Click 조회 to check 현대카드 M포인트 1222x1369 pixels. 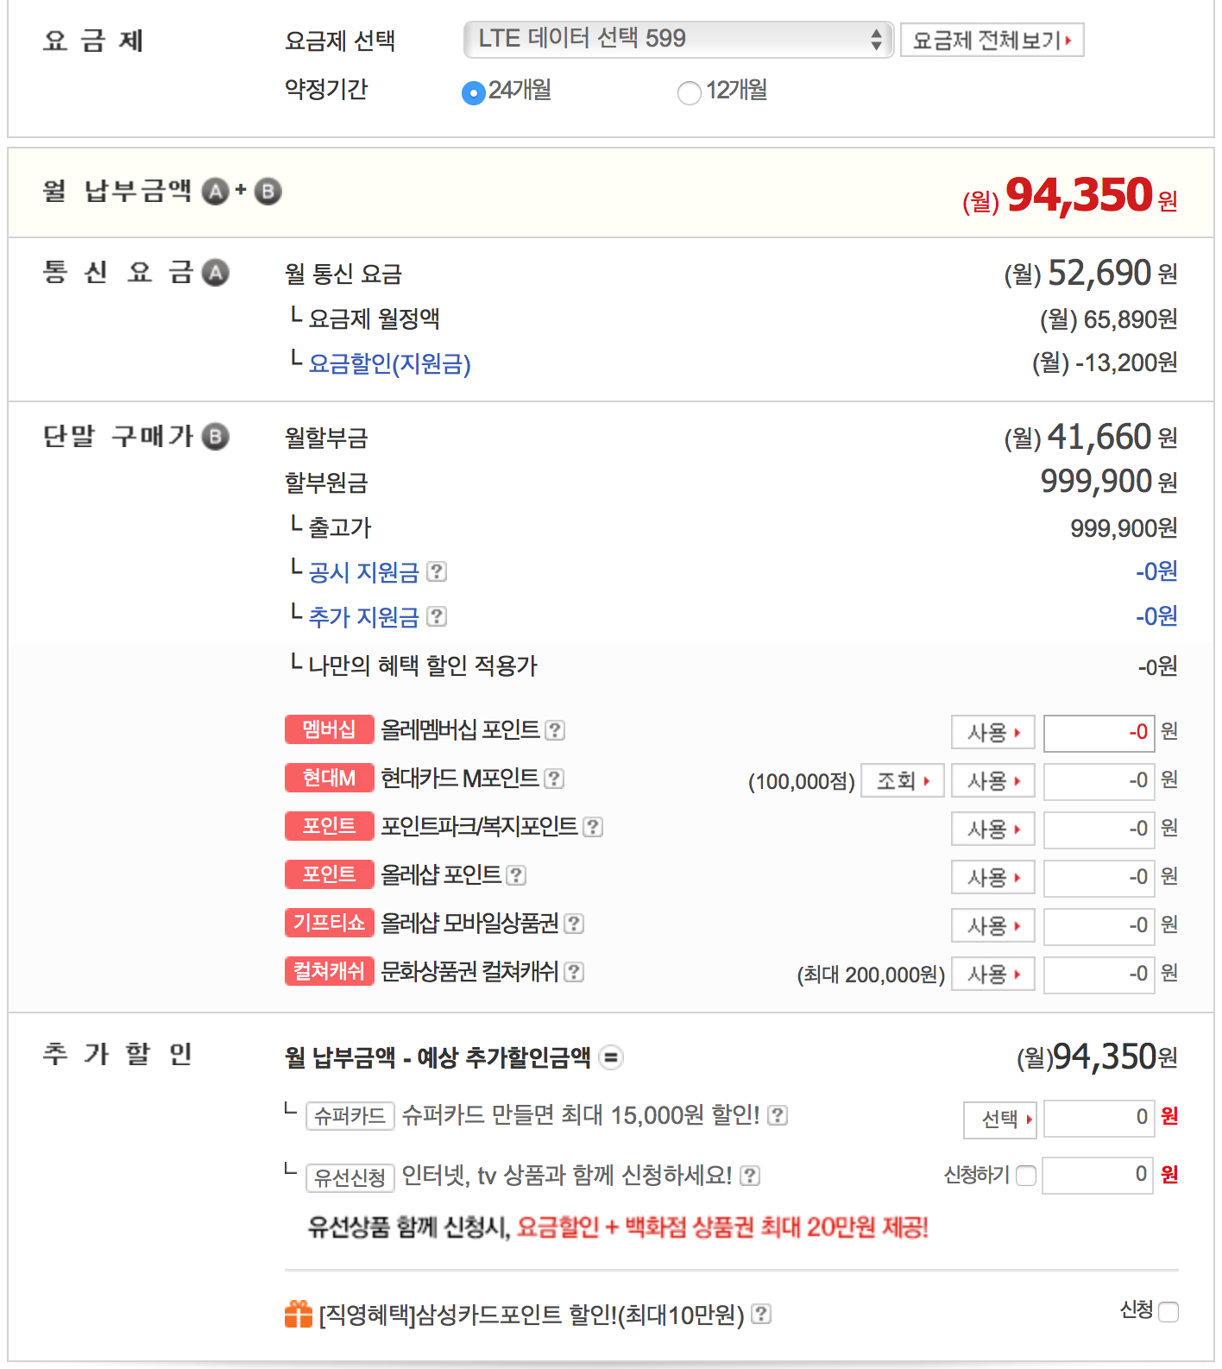click(903, 780)
